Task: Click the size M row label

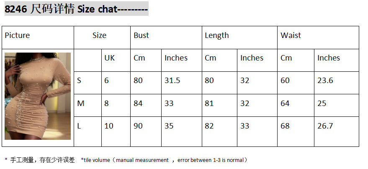Action: coord(81,103)
